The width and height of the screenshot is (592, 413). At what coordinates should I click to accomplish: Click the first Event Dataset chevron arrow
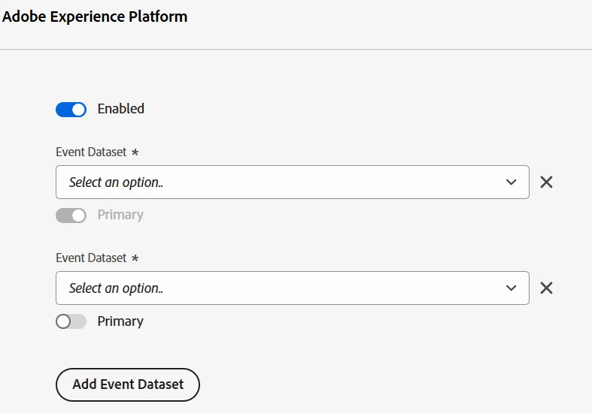pyautogui.click(x=512, y=182)
